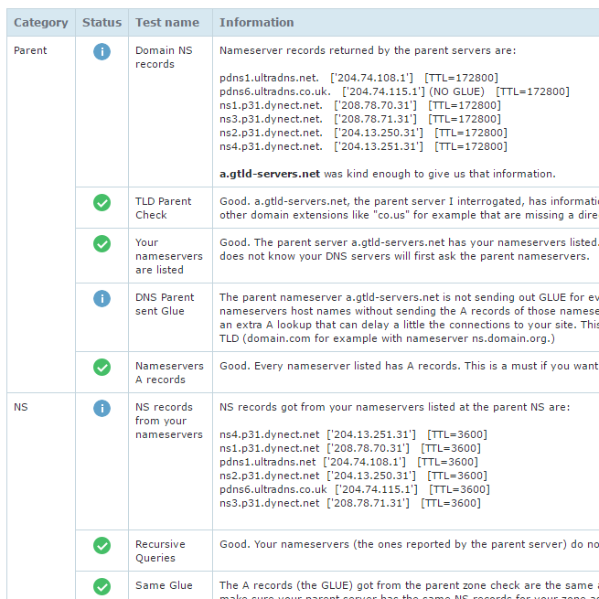Click the Status column header
The height and width of the screenshot is (599, 599).
coord(102,23)
